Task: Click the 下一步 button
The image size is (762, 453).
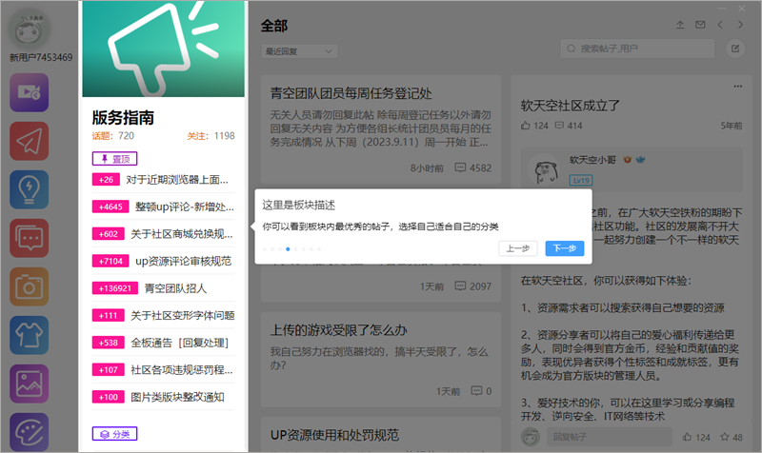Action: (x=564, y=248)
